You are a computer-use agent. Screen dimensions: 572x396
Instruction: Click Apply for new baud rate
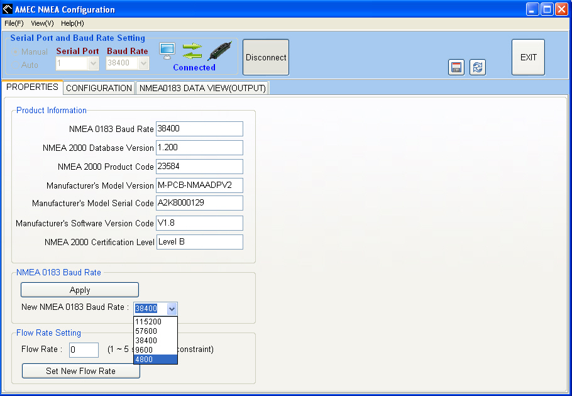(80, 290)
